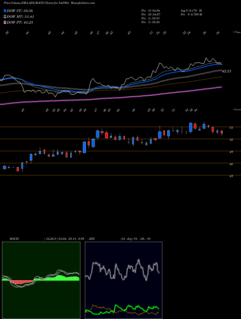
Task: Click the 52 price axis label
Action: tap(231, 140)
